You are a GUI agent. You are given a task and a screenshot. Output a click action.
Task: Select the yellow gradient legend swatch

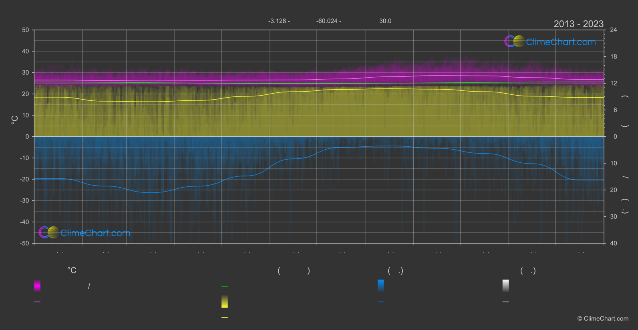[x=225, y=302]
